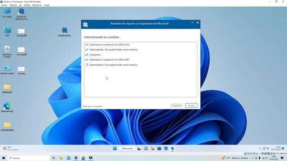Open the Entrada menu in VirtualBox

(27, 5)
